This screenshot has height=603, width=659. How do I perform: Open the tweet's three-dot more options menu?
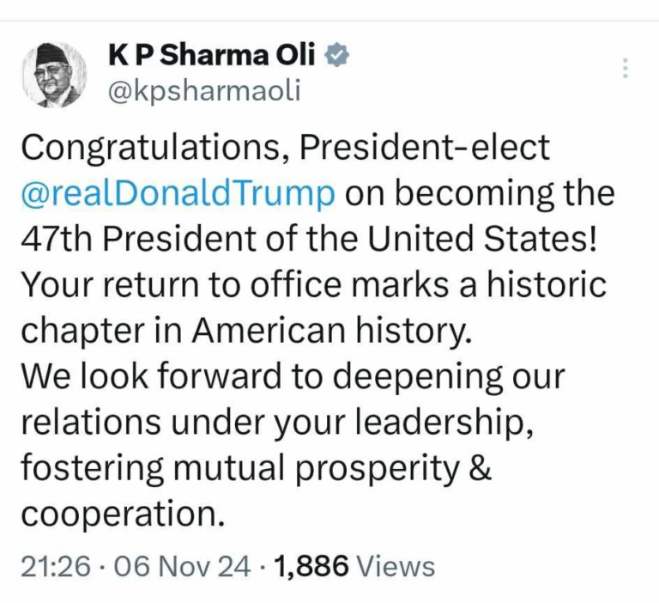pyautogui.click(x=626, y=68)
